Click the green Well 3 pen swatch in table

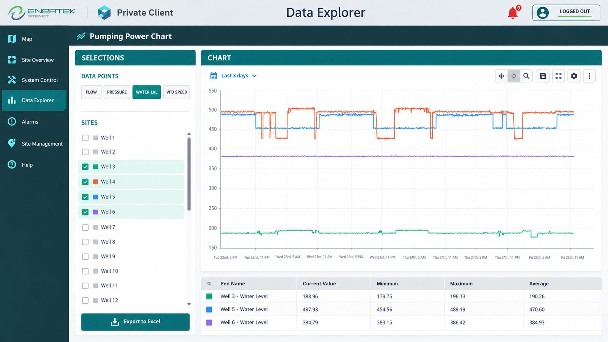pos(209,296)
